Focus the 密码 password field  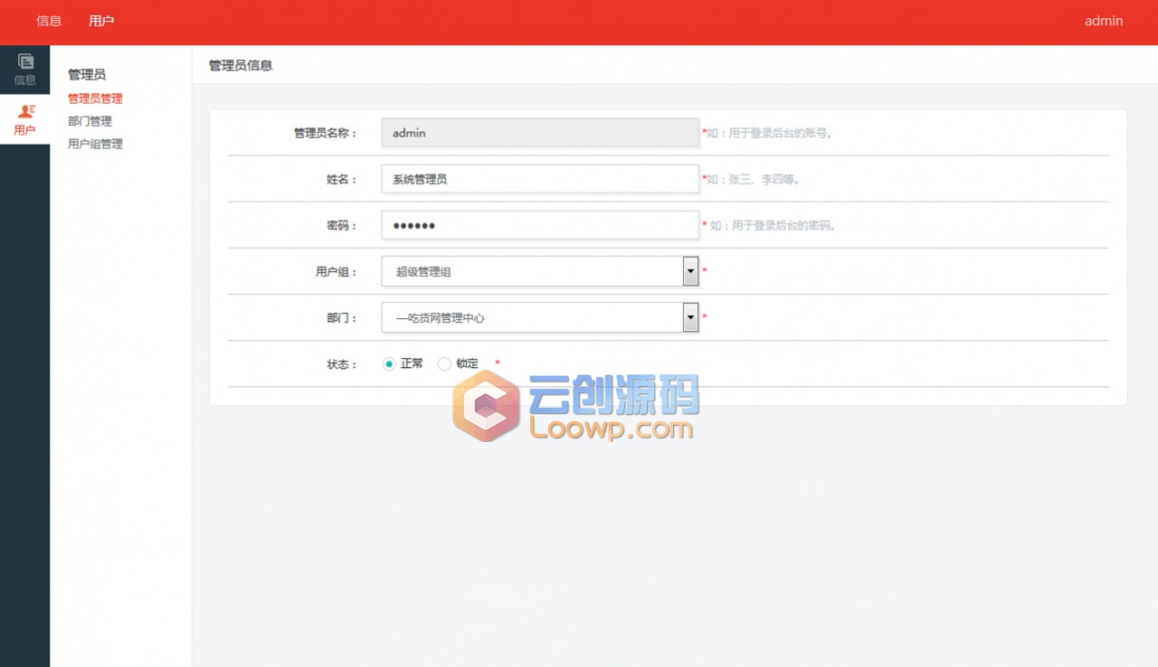[x=540, y=225]
